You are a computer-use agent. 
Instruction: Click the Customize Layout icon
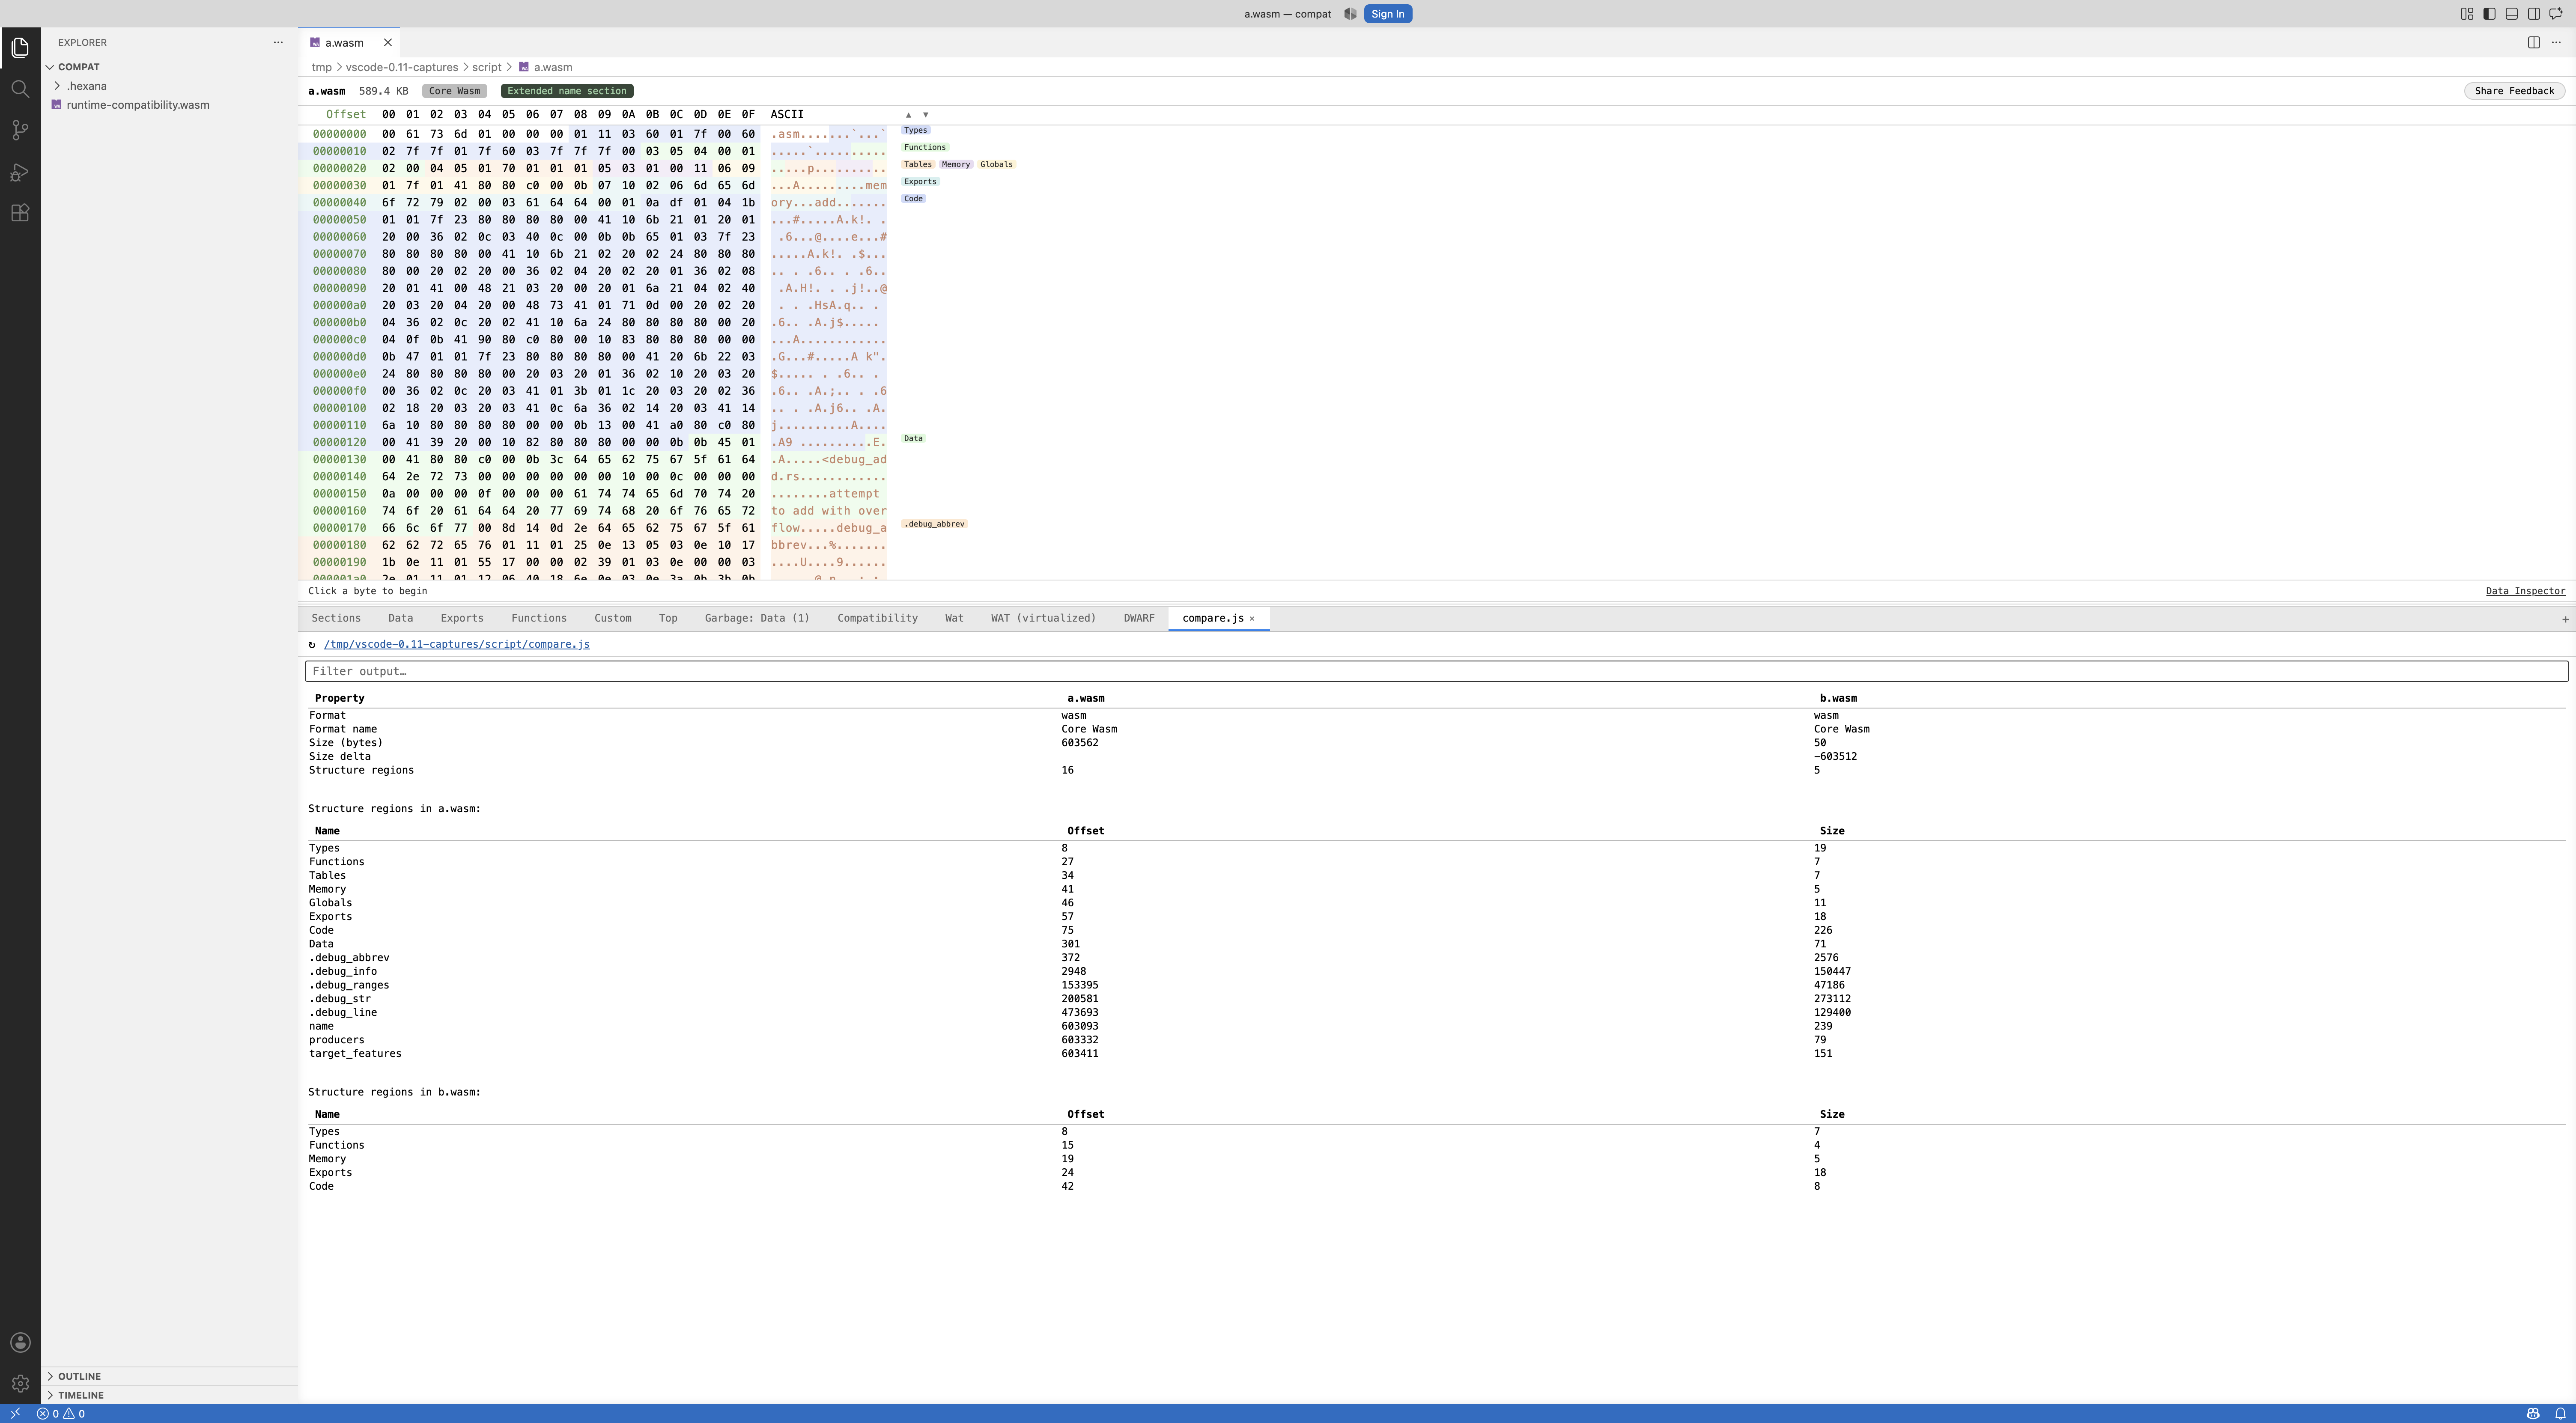[2467, 14]
